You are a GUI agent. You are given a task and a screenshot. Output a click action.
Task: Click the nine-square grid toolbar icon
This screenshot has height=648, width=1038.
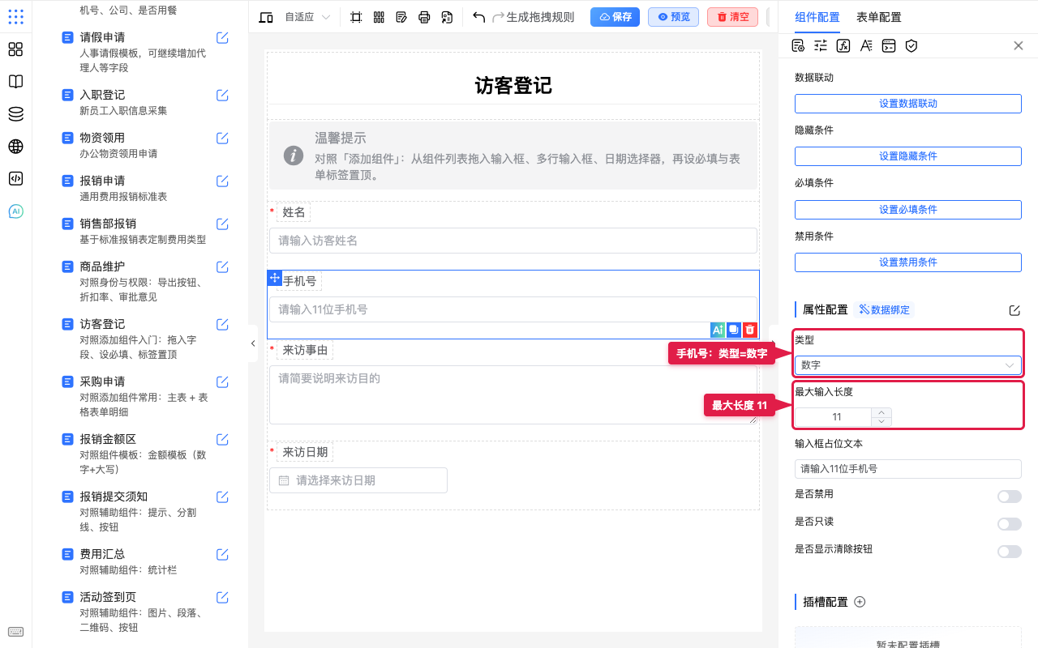click(x=379, y=17)
